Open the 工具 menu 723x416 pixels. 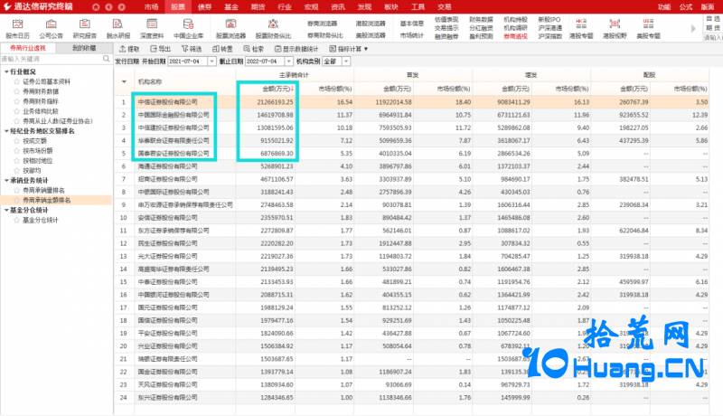(418, 7)
